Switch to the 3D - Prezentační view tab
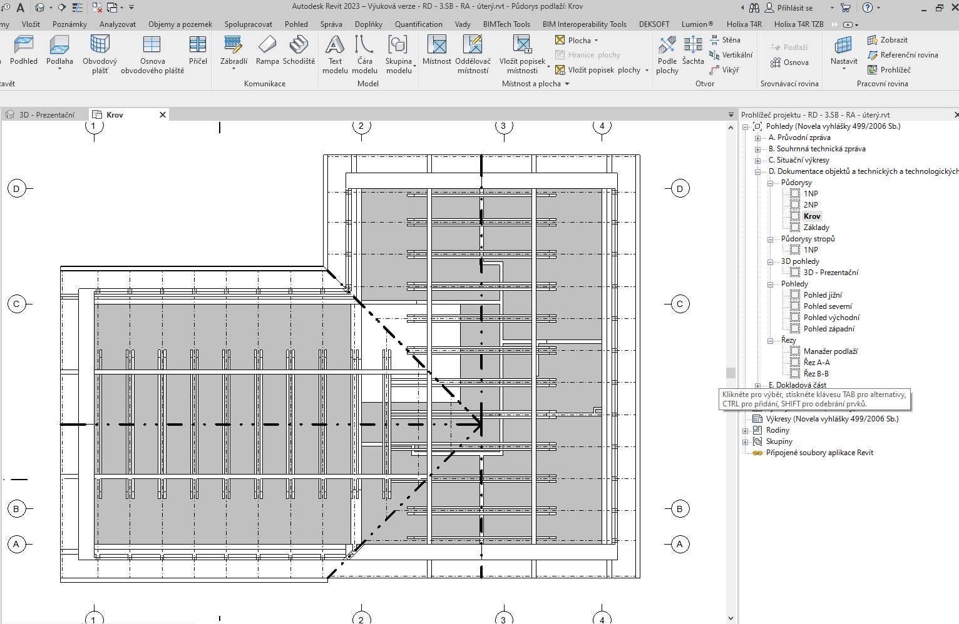Image resolution: width=959 pixels, height=624 pixels. coord(46,115)
